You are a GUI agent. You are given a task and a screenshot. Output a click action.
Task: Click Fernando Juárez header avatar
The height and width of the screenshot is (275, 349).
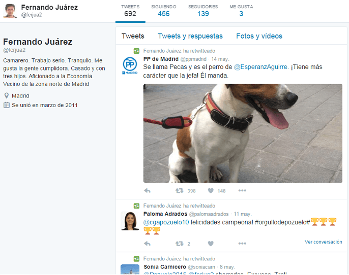point(10,11)
